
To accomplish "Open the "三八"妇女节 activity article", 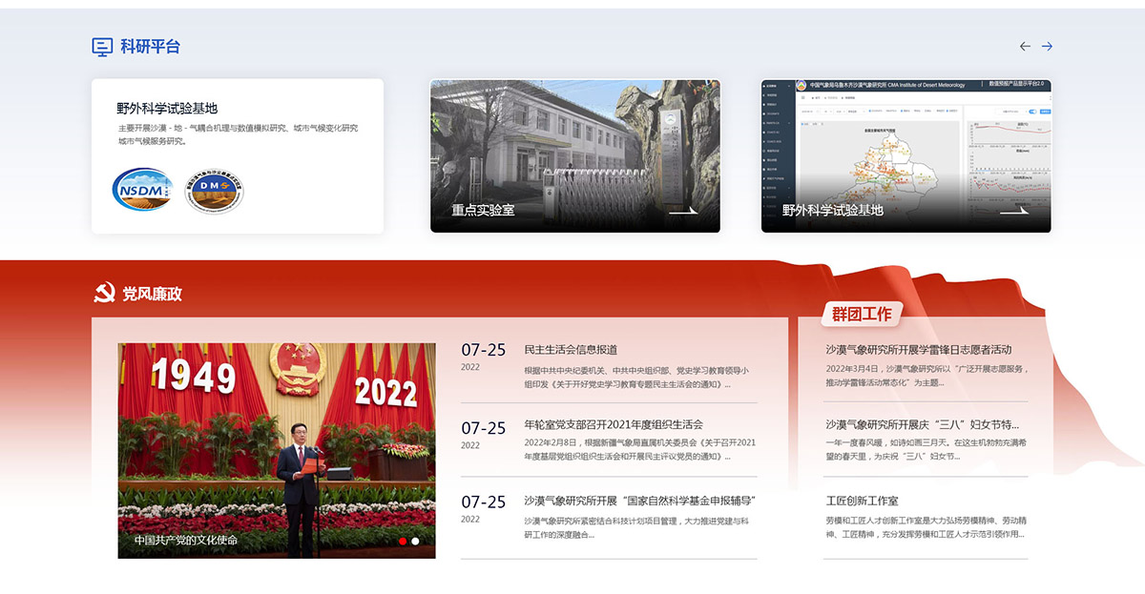I will (x=922, y=424).
